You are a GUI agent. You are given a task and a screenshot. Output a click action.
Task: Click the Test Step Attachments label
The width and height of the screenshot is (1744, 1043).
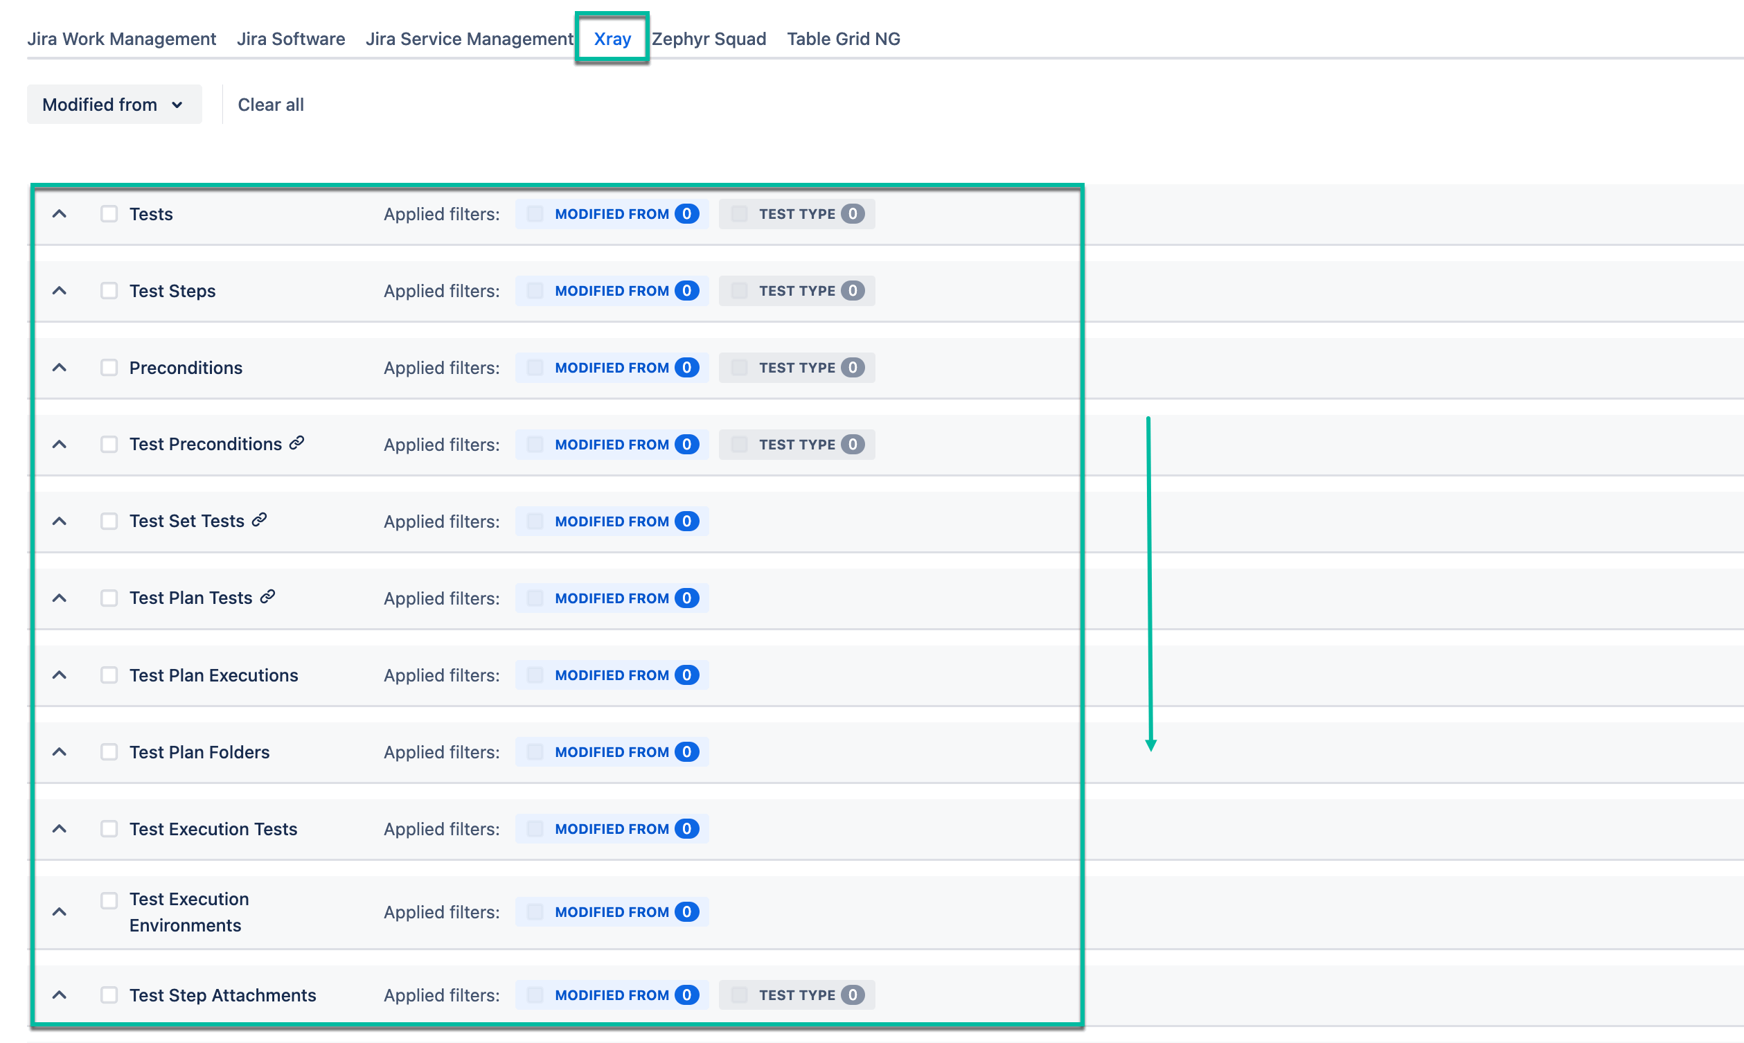223,995
